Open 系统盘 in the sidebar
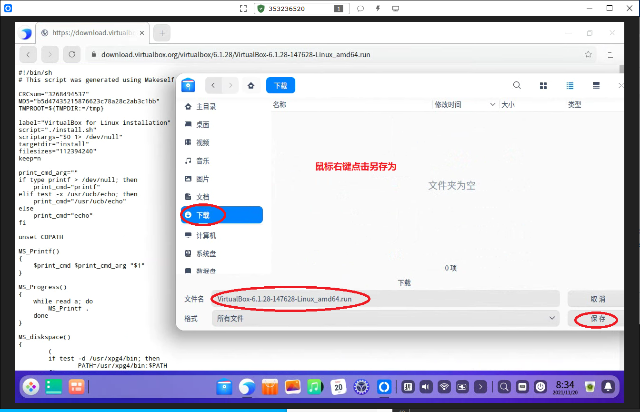 (222, 254)
